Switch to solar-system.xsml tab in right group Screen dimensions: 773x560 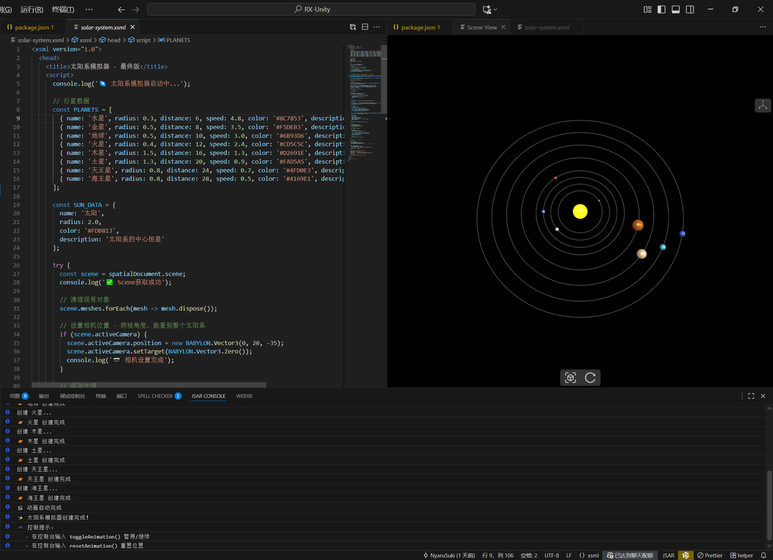point(547,27)
